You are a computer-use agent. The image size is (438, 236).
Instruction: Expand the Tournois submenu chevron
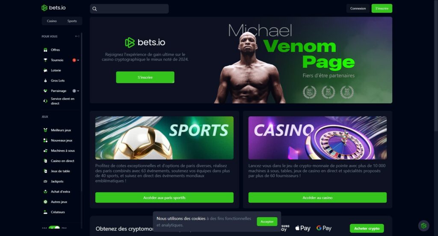[78, 60]
